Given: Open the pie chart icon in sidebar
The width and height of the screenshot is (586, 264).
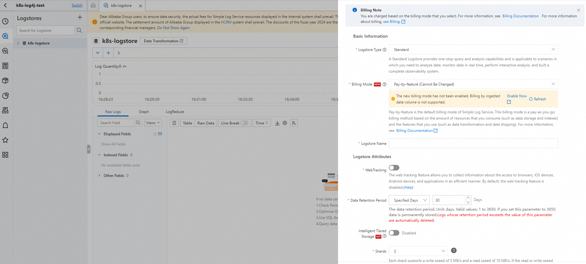Looking at the screenshot, I should point(5,95).
